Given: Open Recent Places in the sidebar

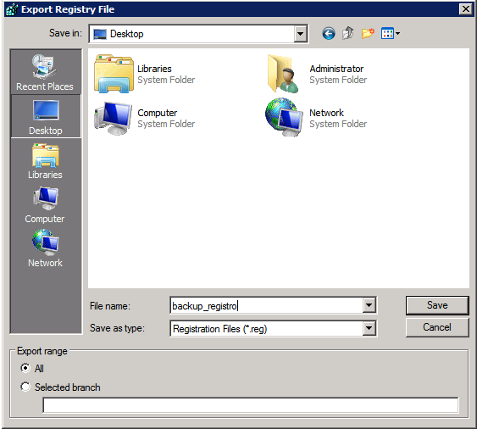Looking at the screenshot, I should 45,72.
